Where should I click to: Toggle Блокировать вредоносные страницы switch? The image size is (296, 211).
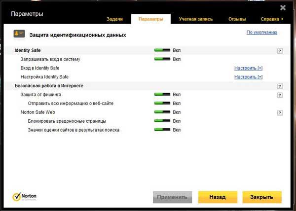pyautogui.click(x=162, y=121)
